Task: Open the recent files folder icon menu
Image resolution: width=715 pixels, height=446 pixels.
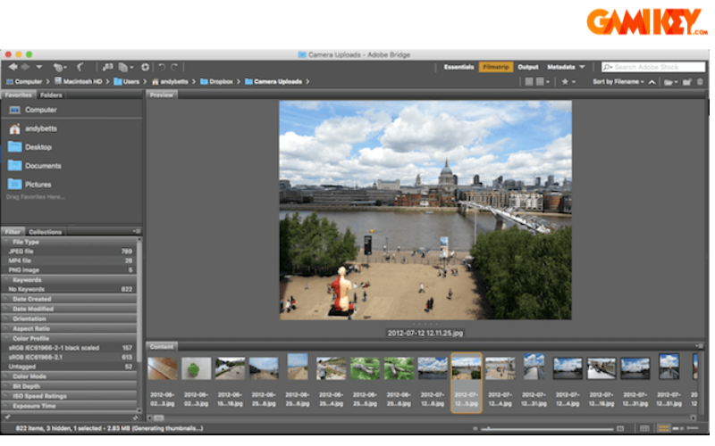Action: pyautogui.click(x=670, y=82)
